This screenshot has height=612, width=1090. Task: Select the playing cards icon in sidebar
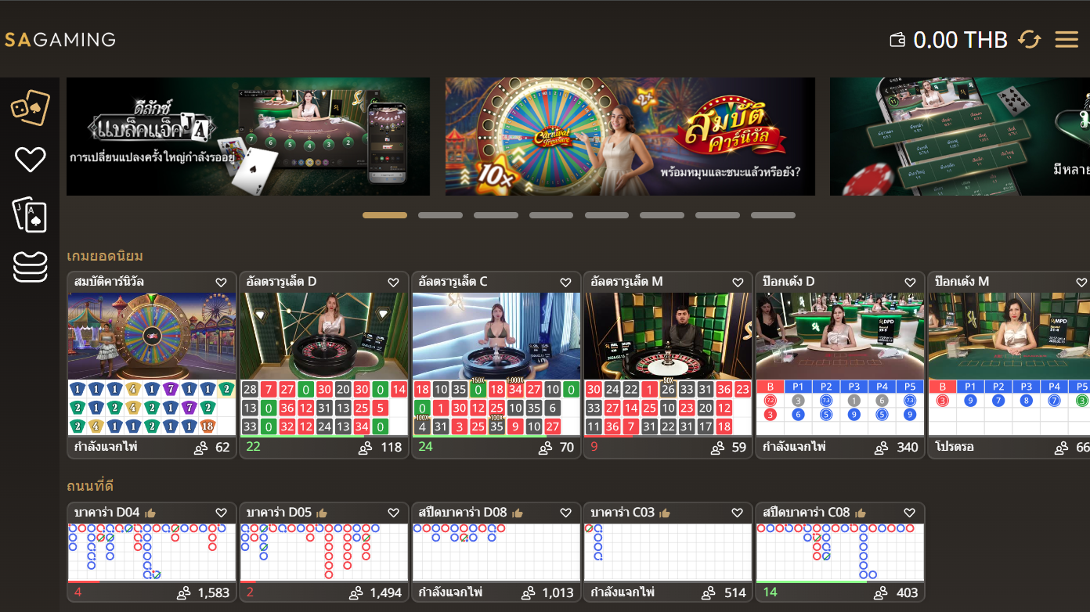pyautogui.click(x=31, y=214)
